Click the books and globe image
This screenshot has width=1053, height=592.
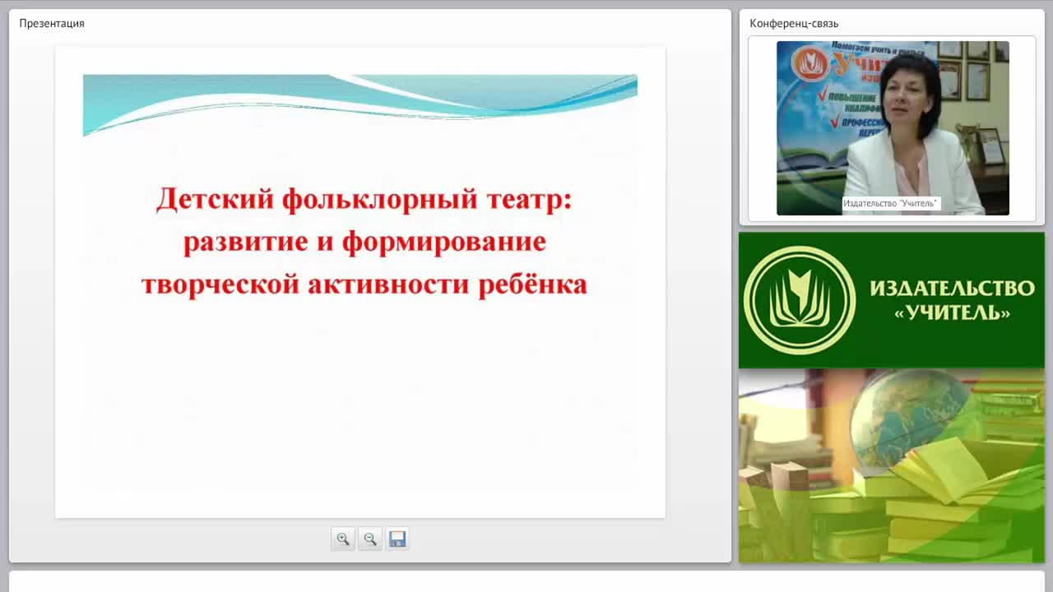coord(892,465)
